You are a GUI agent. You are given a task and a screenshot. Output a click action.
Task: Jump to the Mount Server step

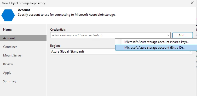[x=13, y=55]
